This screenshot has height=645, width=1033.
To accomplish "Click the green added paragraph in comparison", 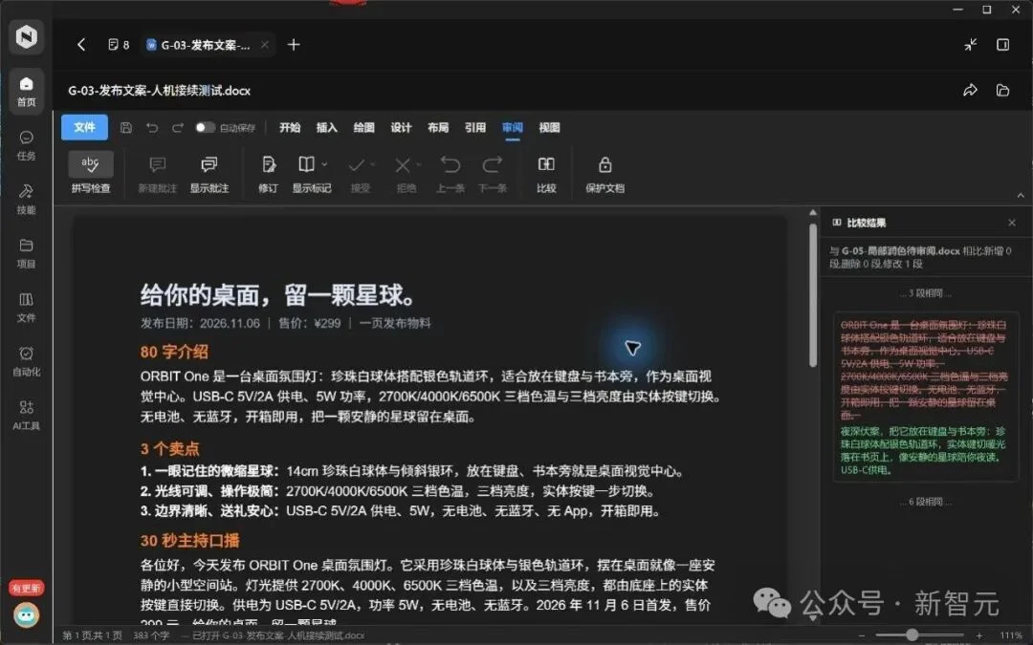I will [x=924, y=451].
